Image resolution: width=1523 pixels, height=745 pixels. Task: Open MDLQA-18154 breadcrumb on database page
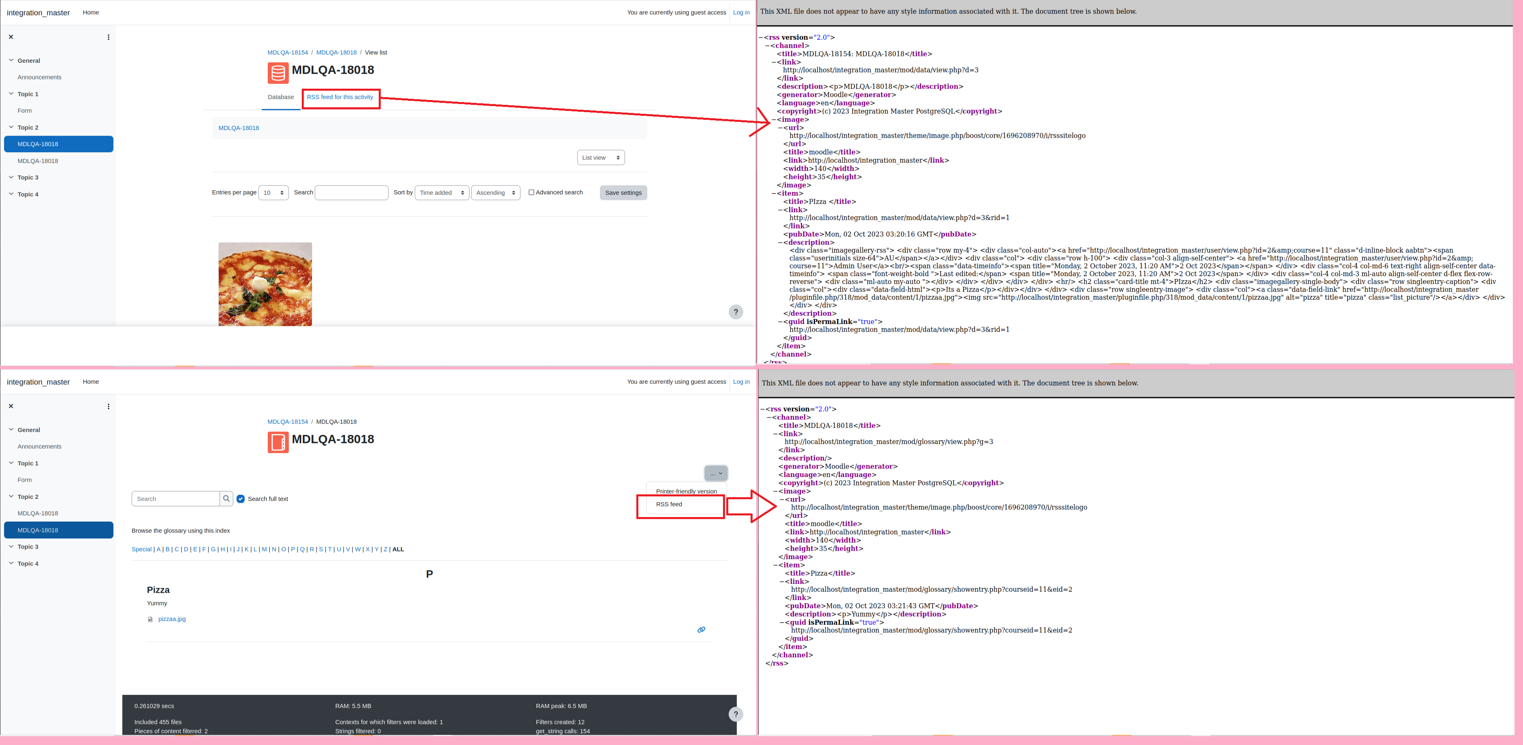287,53
